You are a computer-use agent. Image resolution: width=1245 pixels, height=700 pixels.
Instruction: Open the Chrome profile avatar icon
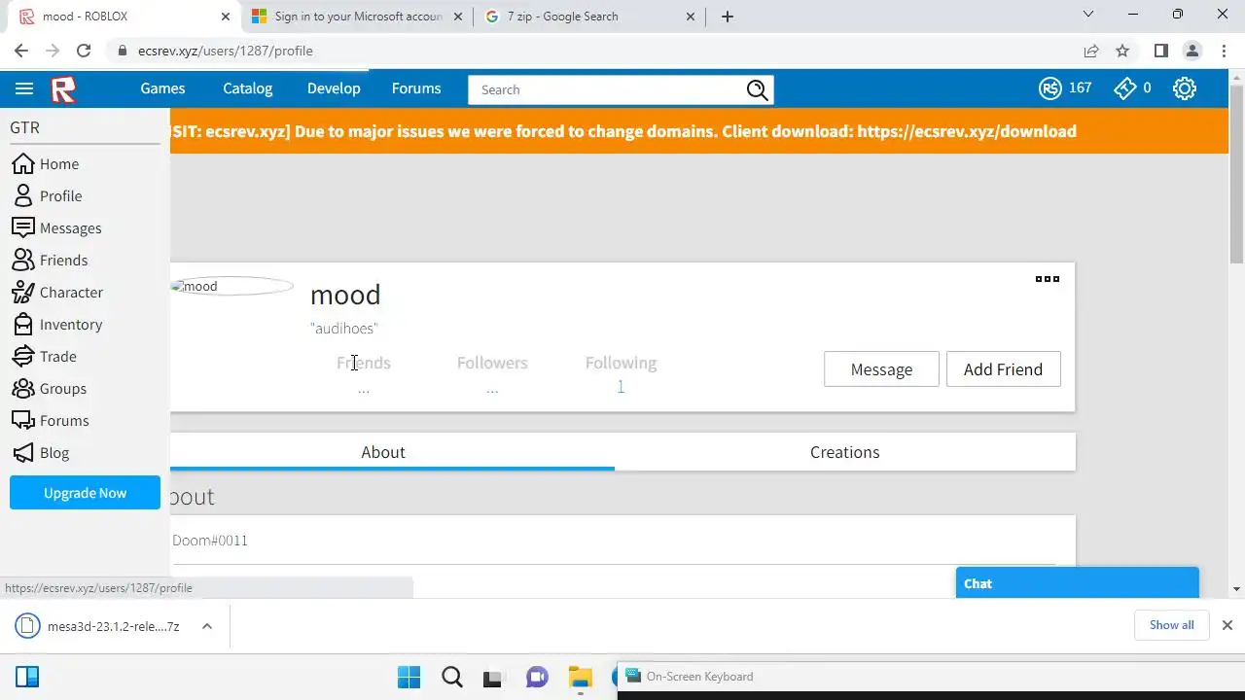pyautogui.click(x=1192, y=51)
